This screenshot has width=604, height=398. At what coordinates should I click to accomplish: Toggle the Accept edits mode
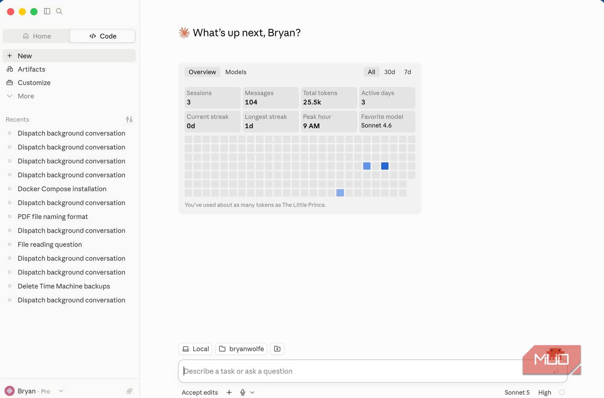pyautogui.click(x=200, y=392)
